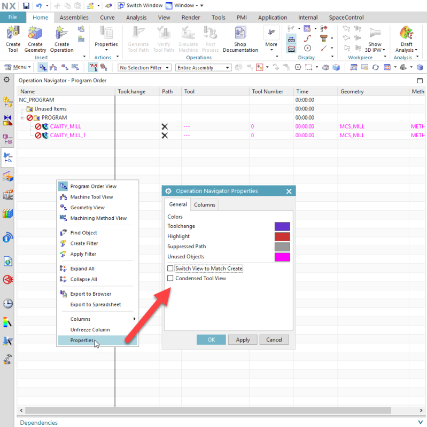Click the Cancel button
The height and width of the screenshot is (427, 427).
click(x=274, y=339)
